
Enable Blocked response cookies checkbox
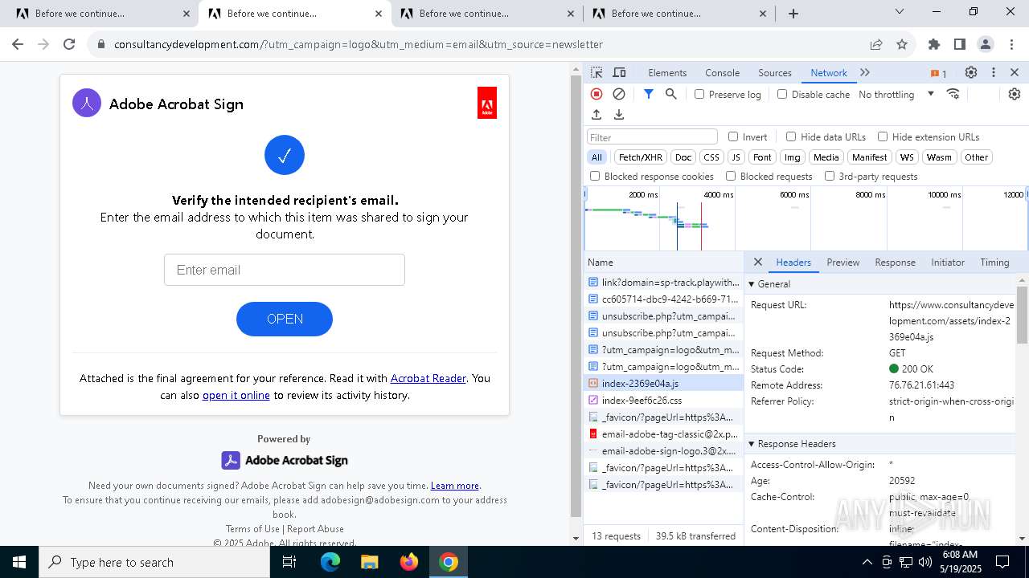(x=595, y=176)
